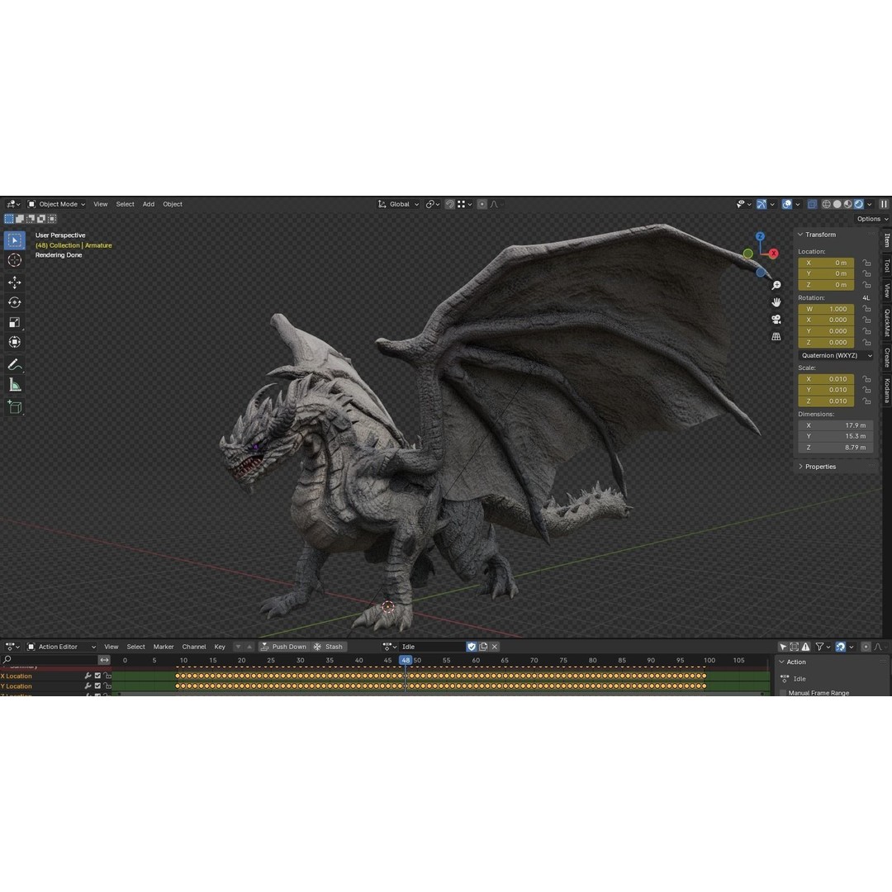Select the Measure tool
The height and width of the screenshot is (892, 892).
click(x=15, y=385)
